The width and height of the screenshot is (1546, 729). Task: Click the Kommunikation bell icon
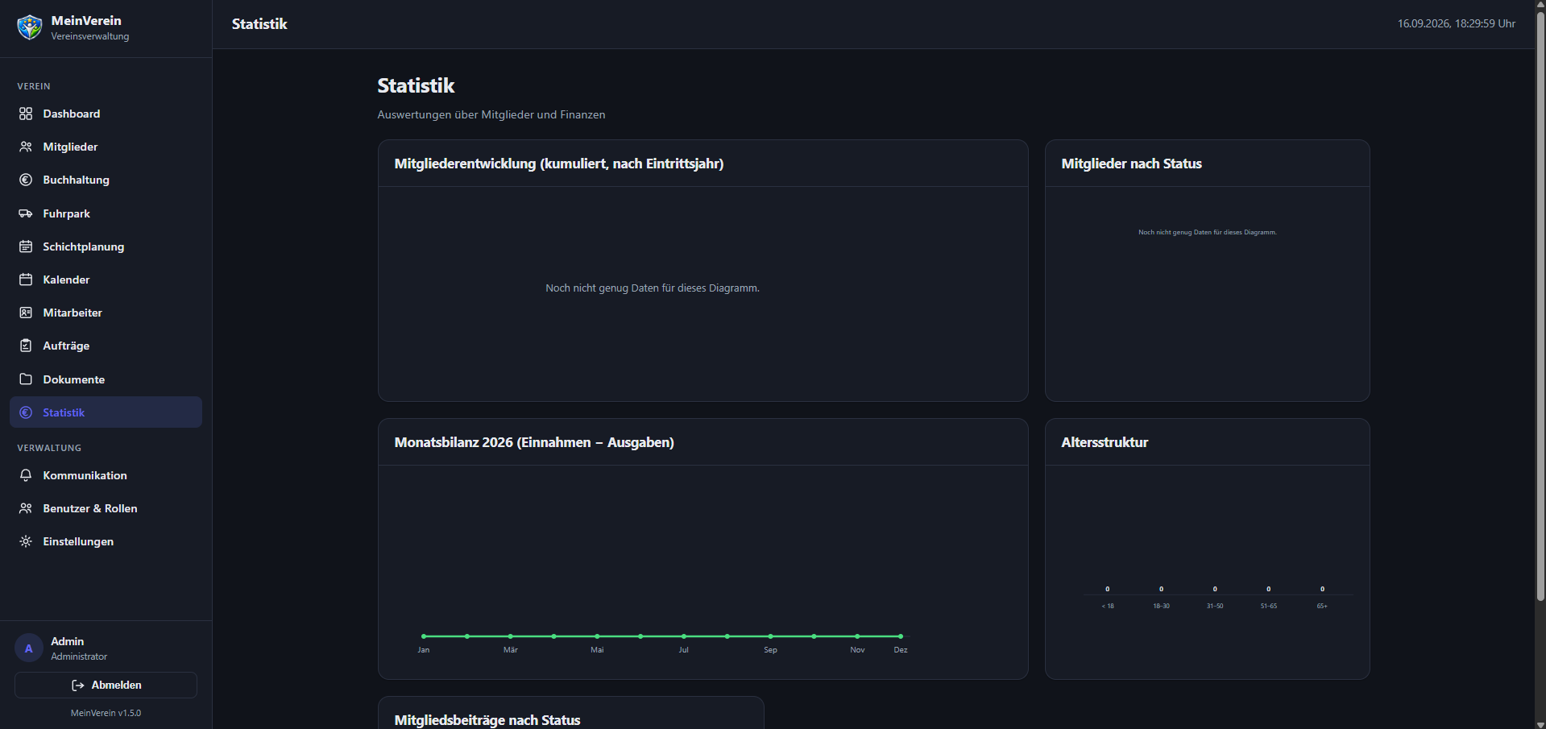click(26, 475)
